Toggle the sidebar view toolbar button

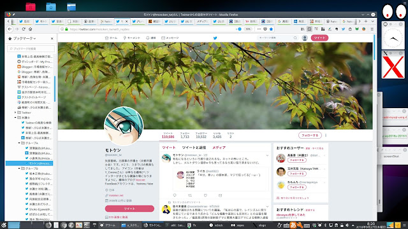(x=309, y=29)
